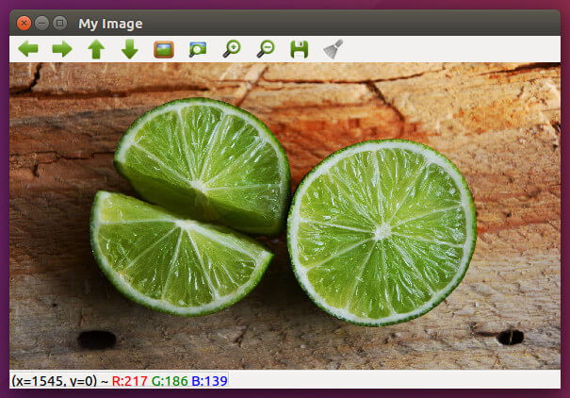Pan the image right with the right arrow
The image size is (570, 398).
coord(62,49)
